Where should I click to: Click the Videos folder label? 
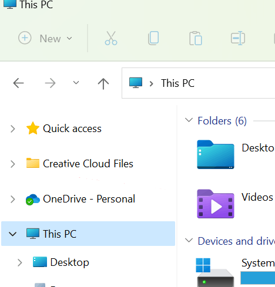[x=257, y=197]
